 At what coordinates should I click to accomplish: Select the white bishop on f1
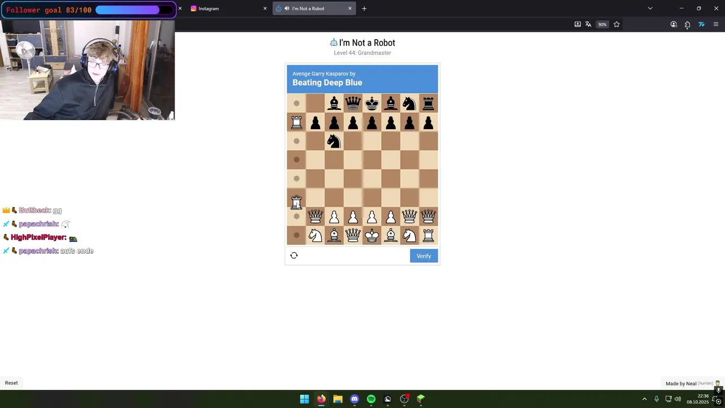tap(391, 235)
